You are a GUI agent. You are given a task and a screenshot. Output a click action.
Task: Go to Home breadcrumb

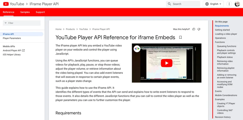59,29
